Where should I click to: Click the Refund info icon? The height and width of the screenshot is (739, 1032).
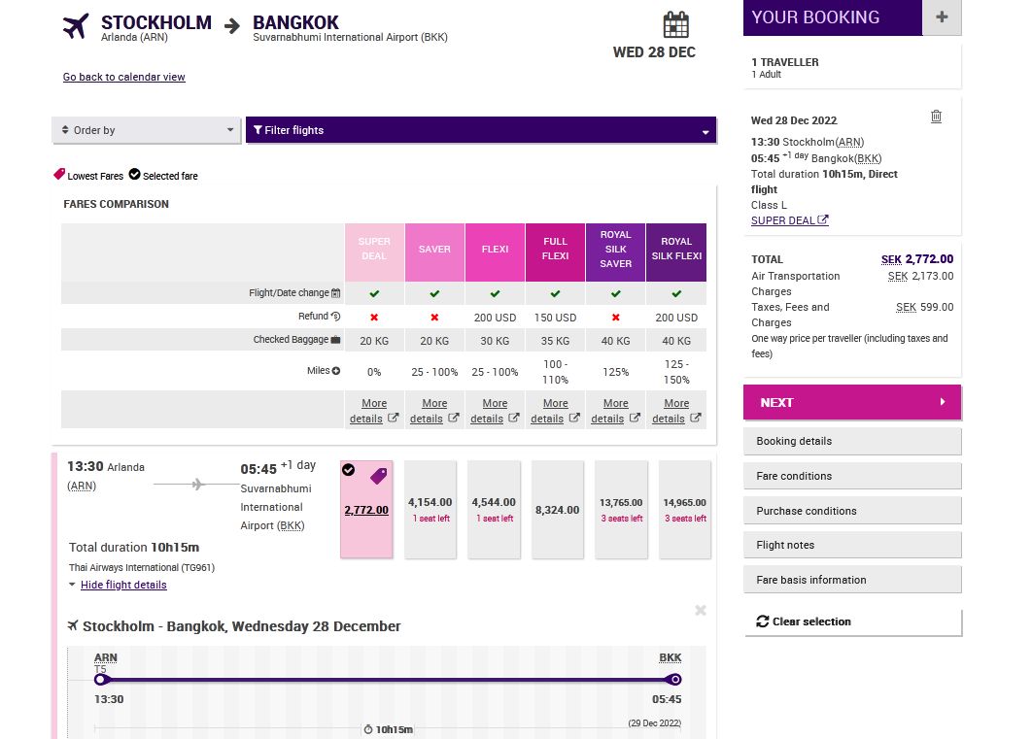point(335,317)
